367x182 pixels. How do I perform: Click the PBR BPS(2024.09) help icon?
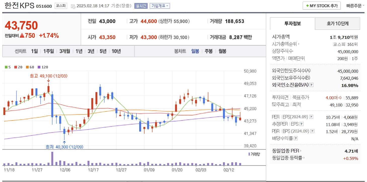tap(312, 131)
